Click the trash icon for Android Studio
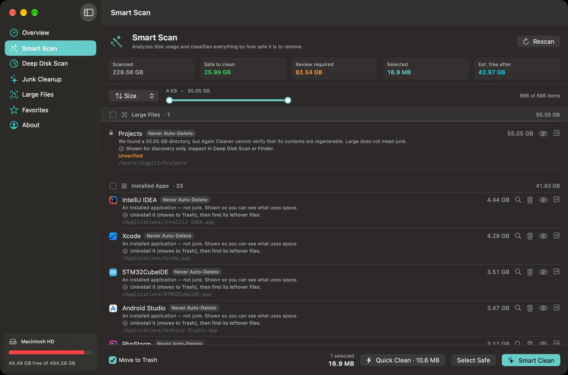Viewport: 568px width, 375px height. 530,308
